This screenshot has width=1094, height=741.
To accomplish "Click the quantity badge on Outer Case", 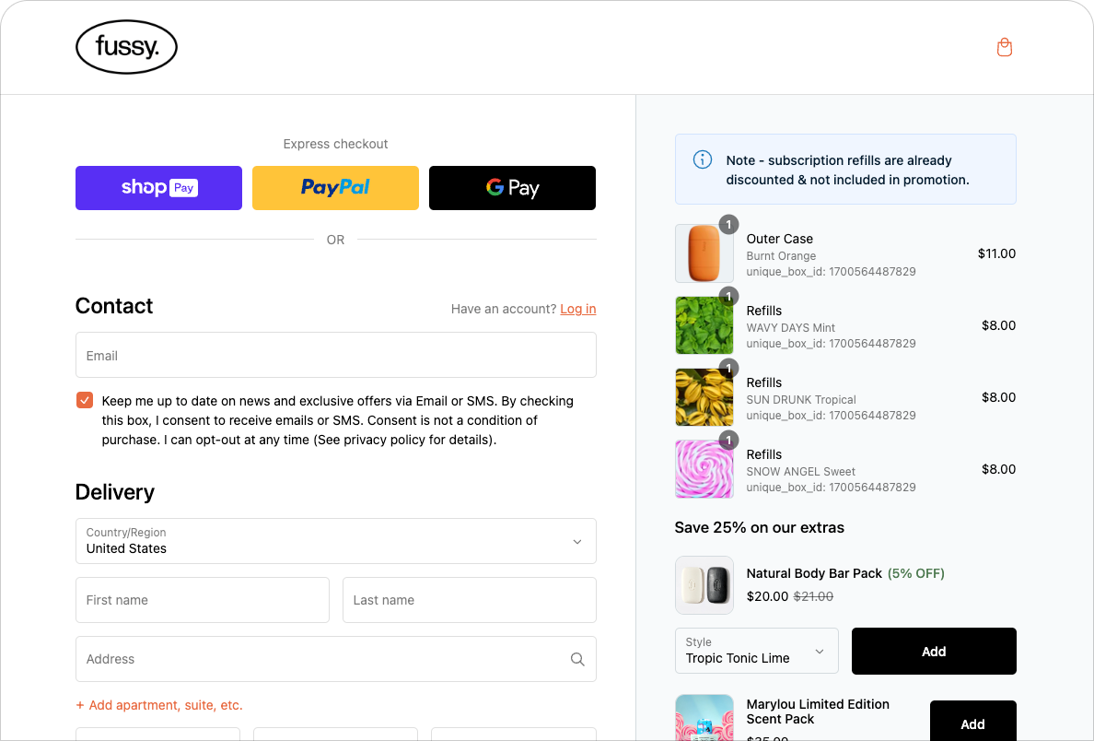I will 728,224.
